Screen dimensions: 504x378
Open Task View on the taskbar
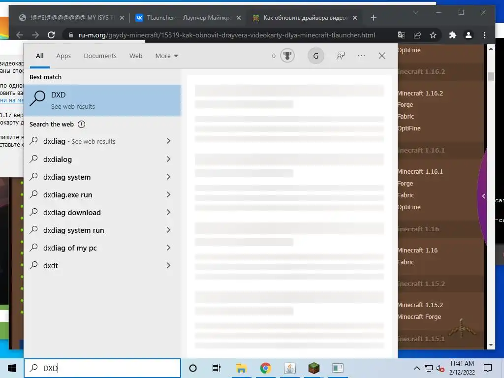[217, 368]
